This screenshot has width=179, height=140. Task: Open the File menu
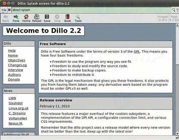(4, 10)
